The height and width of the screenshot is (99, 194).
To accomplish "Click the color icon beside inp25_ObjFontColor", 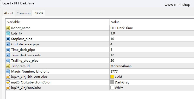I will [8, 88].
